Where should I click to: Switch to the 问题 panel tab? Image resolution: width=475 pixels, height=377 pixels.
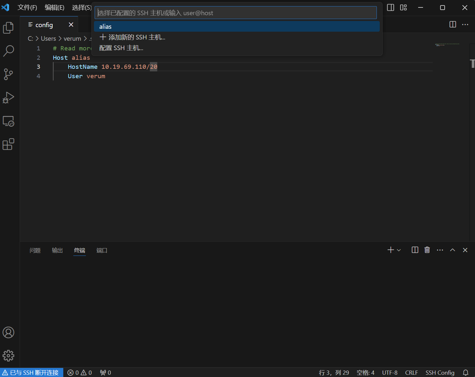(35, 250)
